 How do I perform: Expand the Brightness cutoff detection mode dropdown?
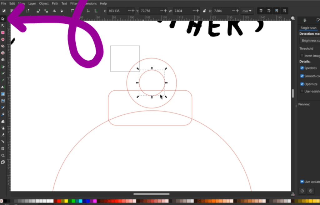[x=310, y=41]
